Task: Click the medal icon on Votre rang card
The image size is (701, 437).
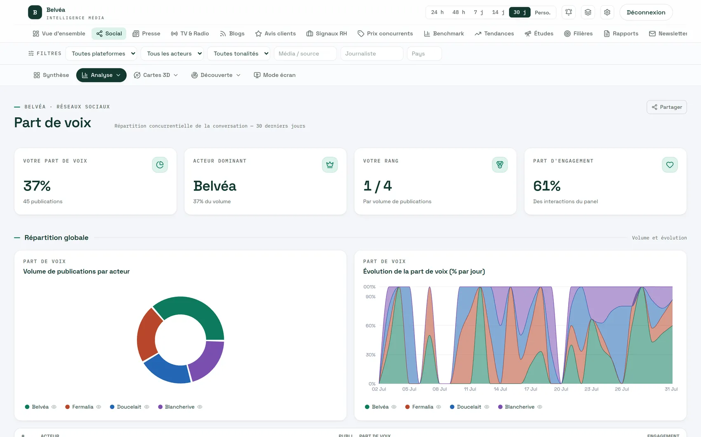Action: [500, 165]
